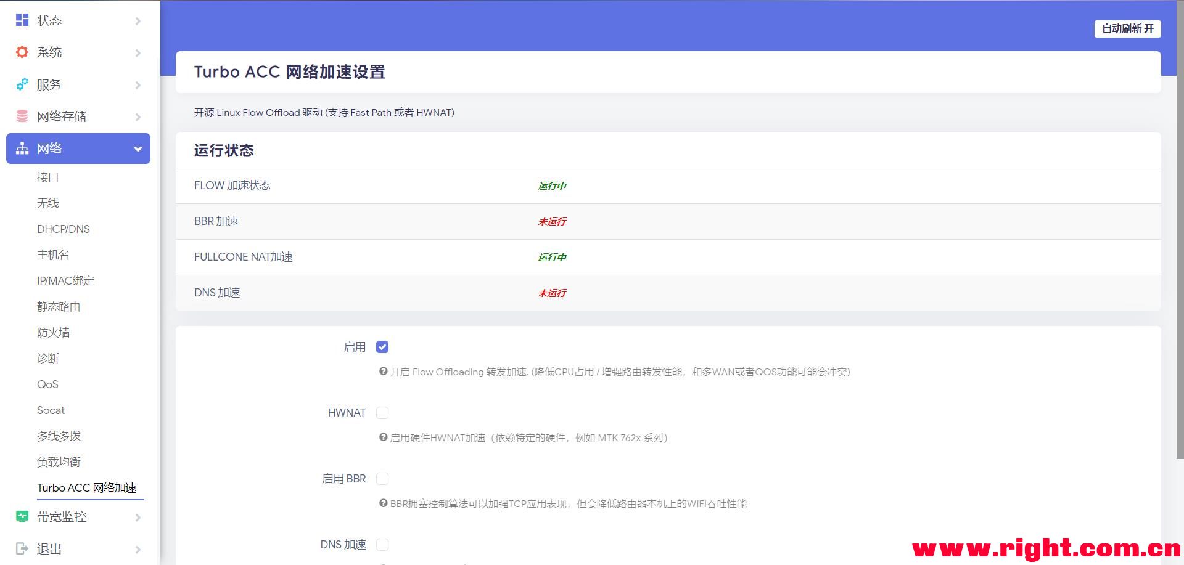Select Turbo ACC 网络加速 menu item
Screen dimensions: 1184x565
(87, 488)
